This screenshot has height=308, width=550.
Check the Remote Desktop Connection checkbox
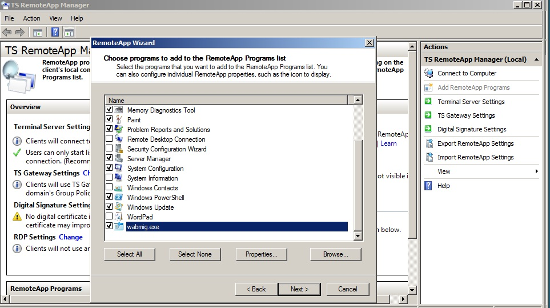pyautogui.click(x=109, y=138)
